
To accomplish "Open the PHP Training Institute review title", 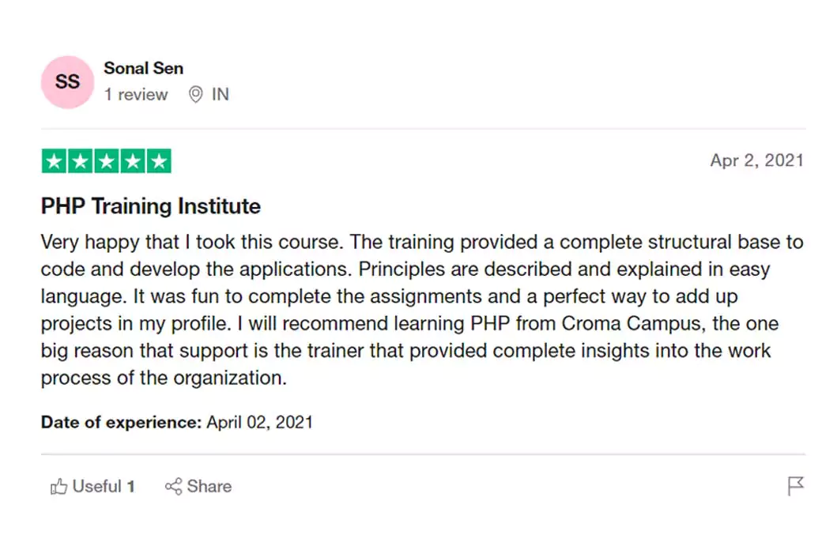I will [151, 206].
